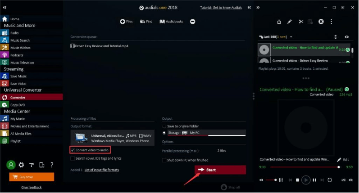Expand the Last 100 playlist dropdown
This screenshot has width=359, height=193.
291,37
